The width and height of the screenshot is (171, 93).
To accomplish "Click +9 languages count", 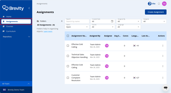I will [138, 46].
